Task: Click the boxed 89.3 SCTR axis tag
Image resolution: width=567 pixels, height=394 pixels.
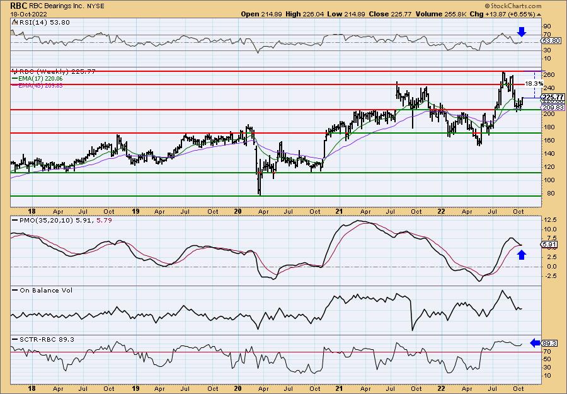Action: (549, 343)
